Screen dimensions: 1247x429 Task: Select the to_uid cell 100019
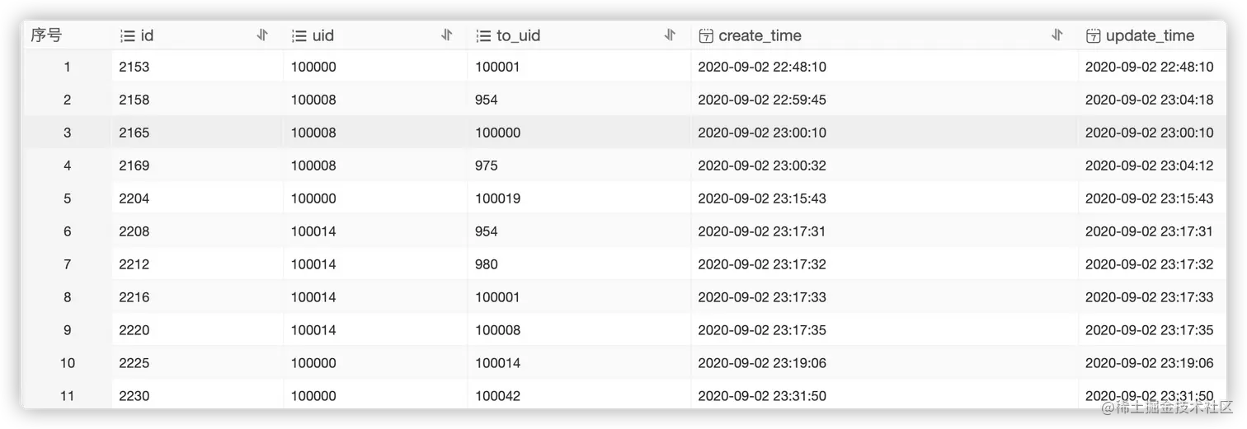(497, 198)
